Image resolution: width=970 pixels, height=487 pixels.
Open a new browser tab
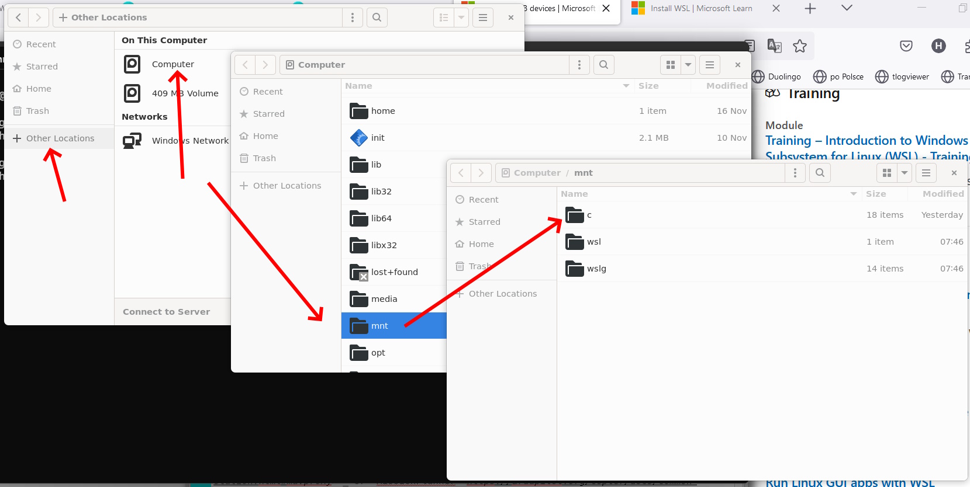pos(810,9)
